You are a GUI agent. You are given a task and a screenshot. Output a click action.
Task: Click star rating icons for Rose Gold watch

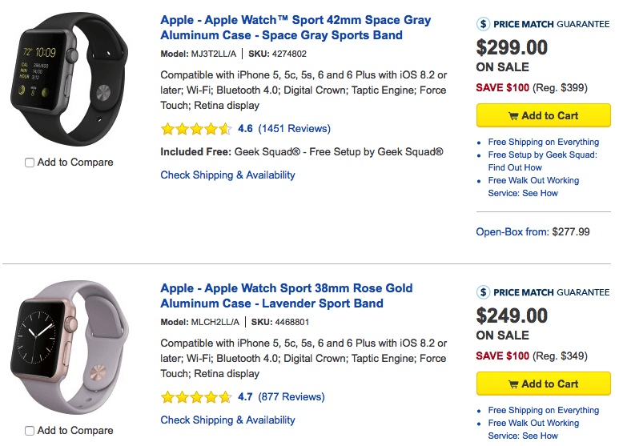pyautogui.click(x=196, y=397)
